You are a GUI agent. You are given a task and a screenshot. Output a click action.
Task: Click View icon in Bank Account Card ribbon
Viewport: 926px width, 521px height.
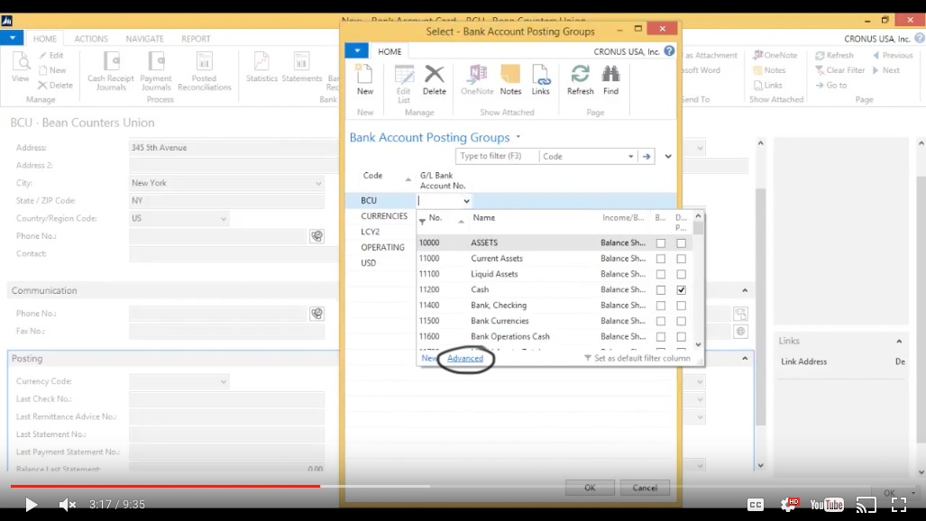(x=21, y=67)
